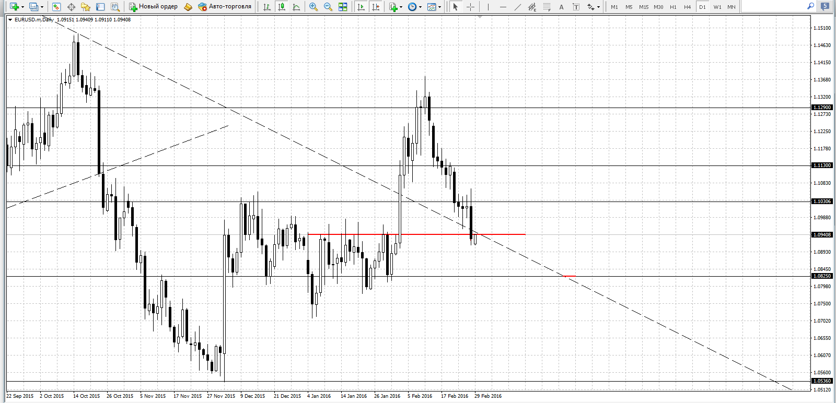
Task: Toggle auto-scroll to latest bar
Action: pos(361,7)
